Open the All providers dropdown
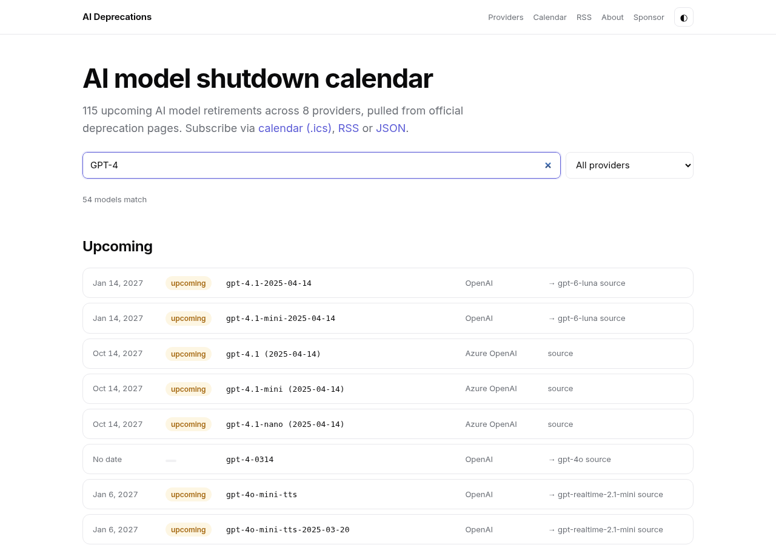Screen dimensions: 776x545 [629, 165]
